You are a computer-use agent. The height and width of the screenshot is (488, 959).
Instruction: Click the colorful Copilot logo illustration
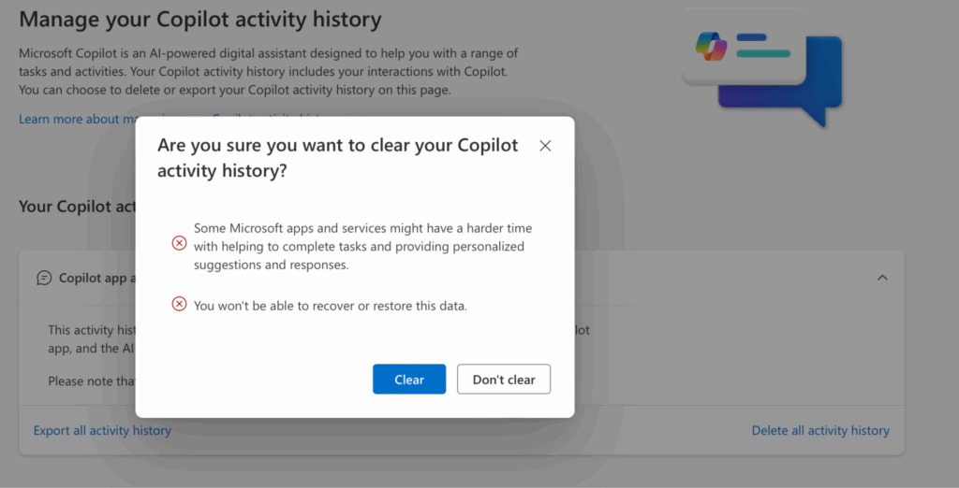tap(711, 47)
